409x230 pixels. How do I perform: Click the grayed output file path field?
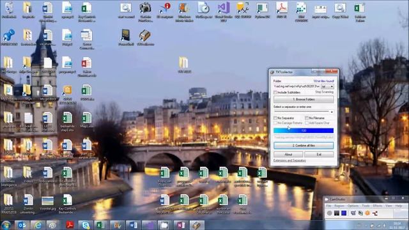[304, 137]
